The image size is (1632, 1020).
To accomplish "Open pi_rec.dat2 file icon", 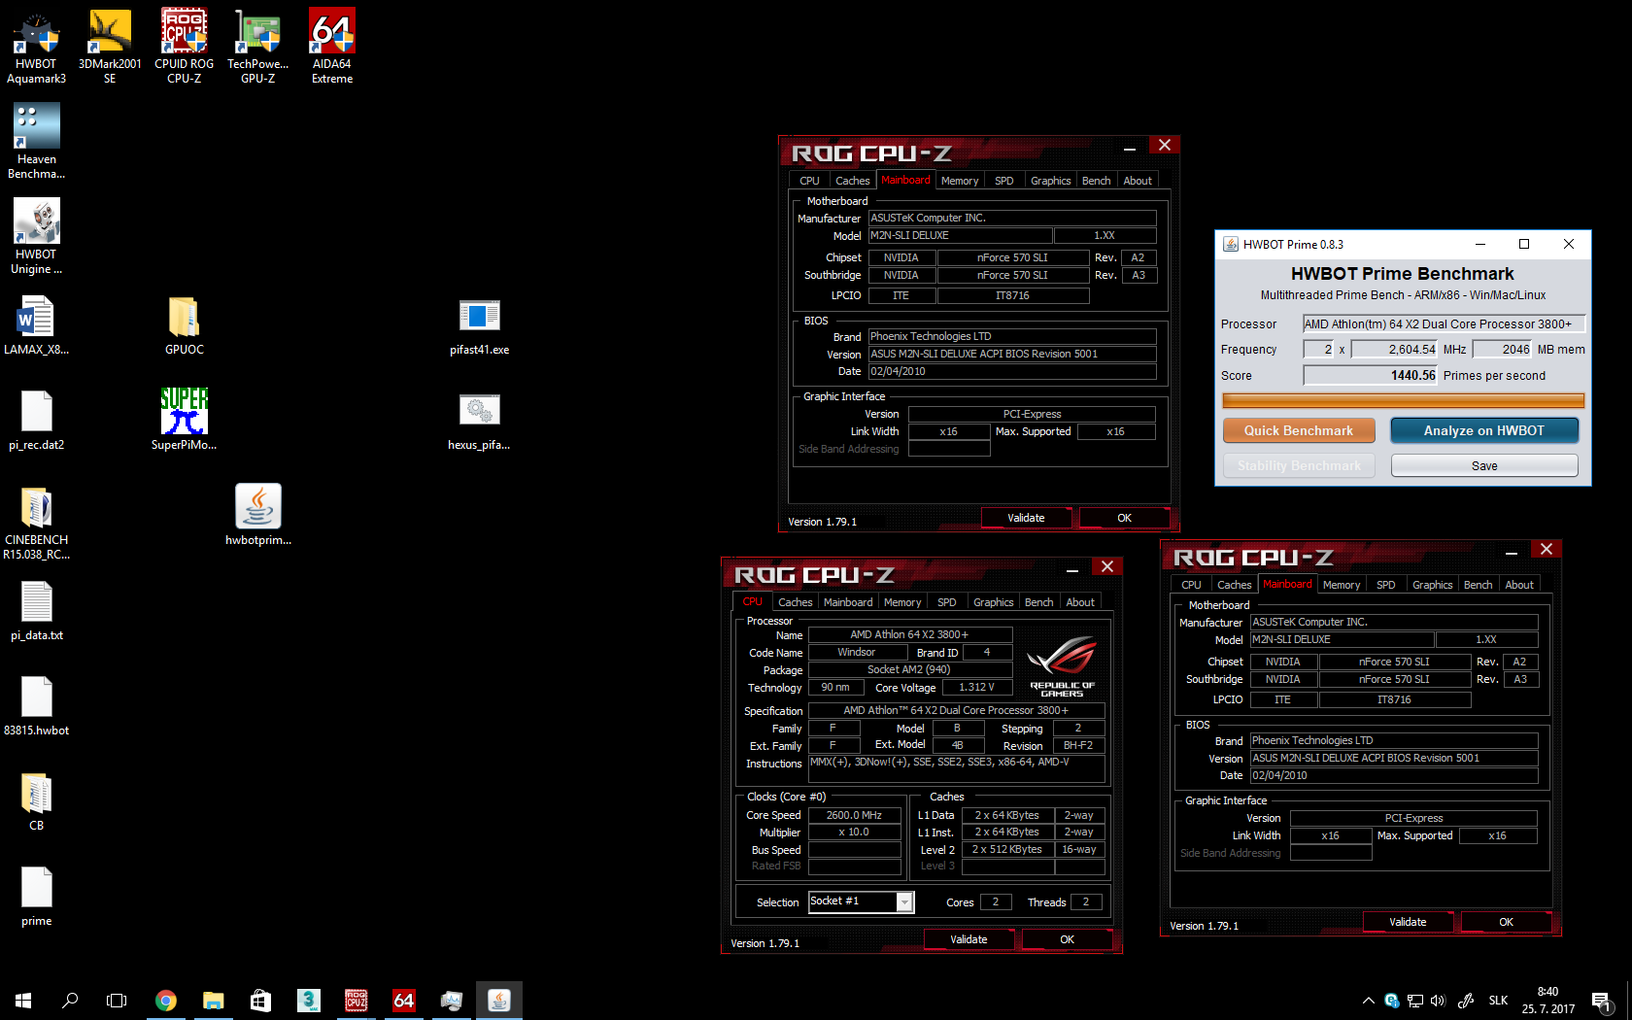I will point(36,422).
